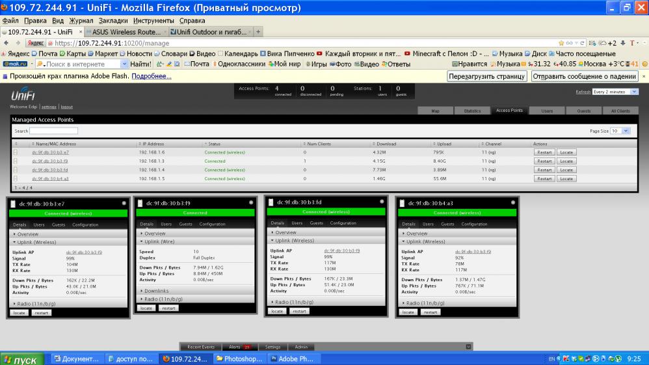Switch to the Statistics tab
The width and height of the screenshot is (649, 365).
tap(472, 111)
